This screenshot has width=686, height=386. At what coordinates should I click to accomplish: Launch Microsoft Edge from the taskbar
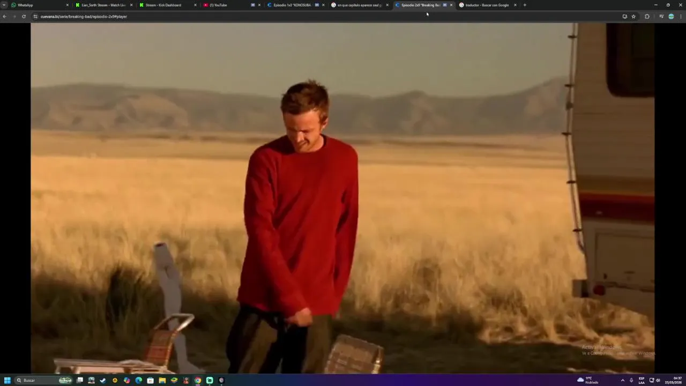139,380
